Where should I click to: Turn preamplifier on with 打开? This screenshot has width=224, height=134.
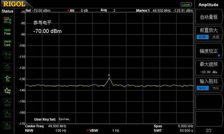click(202, 37)
